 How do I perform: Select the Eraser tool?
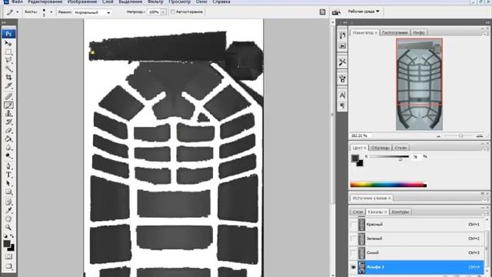(x=8, y=130)
